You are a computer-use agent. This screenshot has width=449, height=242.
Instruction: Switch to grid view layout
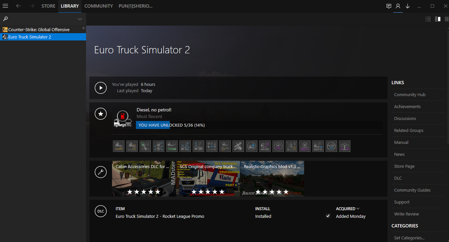[x=447, y=19]
